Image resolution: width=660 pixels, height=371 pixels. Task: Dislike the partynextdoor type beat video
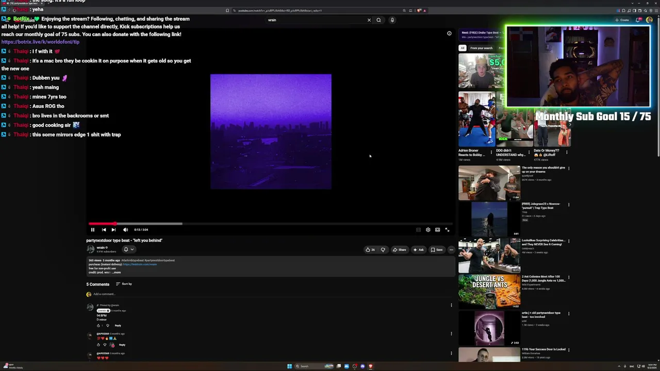pos(383,250)
